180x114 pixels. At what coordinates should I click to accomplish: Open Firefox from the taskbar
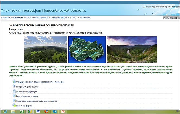coord(46,112)
